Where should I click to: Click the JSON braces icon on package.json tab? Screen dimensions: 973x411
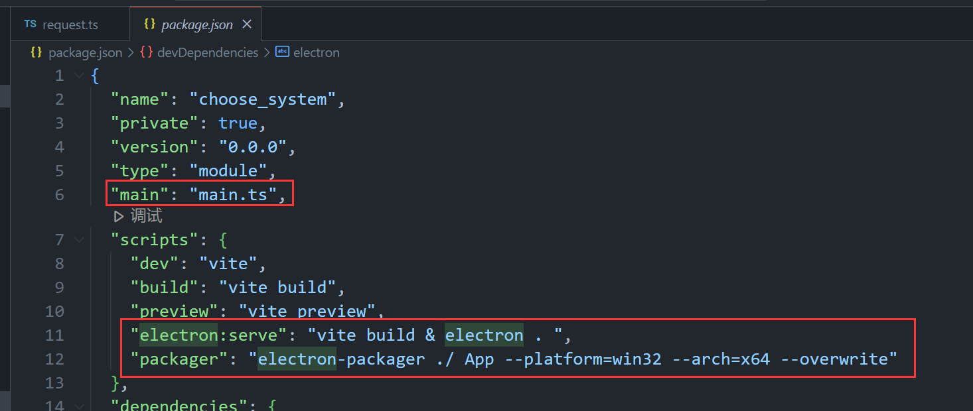pos(150,24)
